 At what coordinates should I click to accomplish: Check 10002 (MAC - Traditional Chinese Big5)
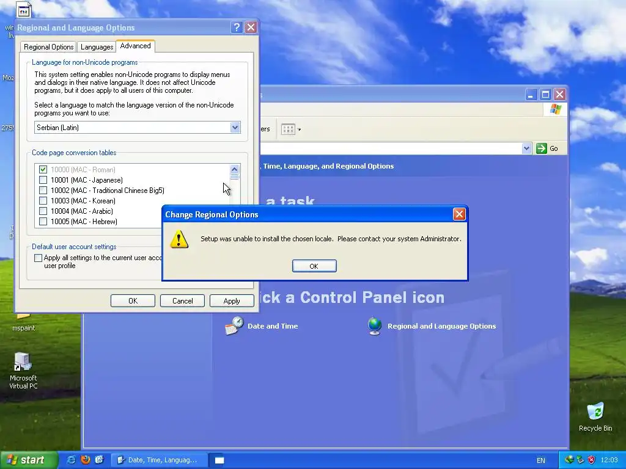click(43, 191)
